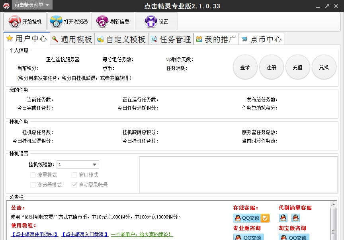Go to the 点币中心 tab
Image resolution: width=344 pixels, height=240 pixels.
click(261, 39)
